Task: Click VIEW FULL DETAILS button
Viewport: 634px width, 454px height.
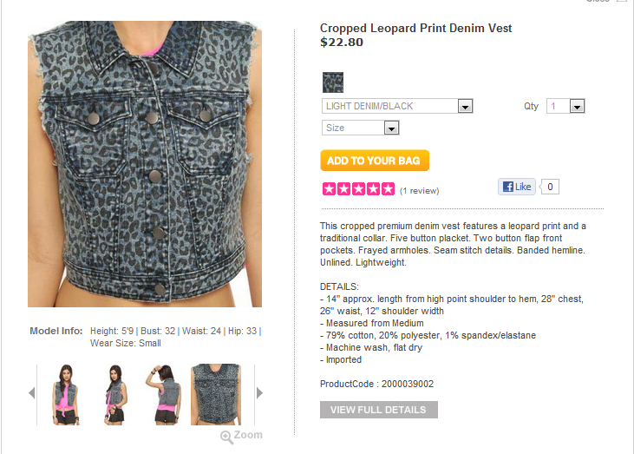Action: tap(379, 410)
